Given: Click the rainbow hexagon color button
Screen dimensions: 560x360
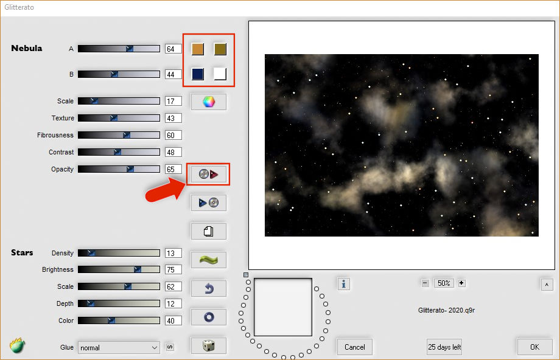Looking at the screenshot, I should tap(208, 102).
